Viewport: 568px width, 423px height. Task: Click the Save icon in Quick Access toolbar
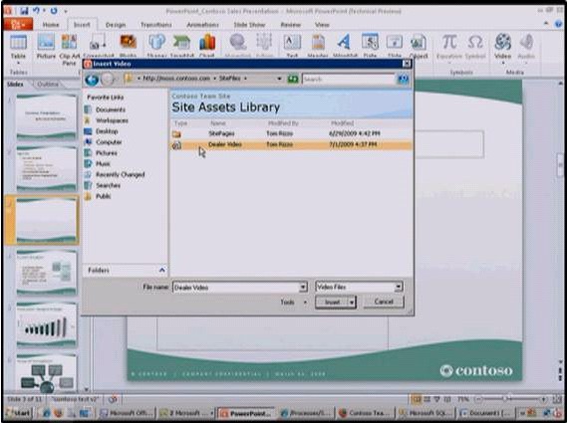coord(24,11)
